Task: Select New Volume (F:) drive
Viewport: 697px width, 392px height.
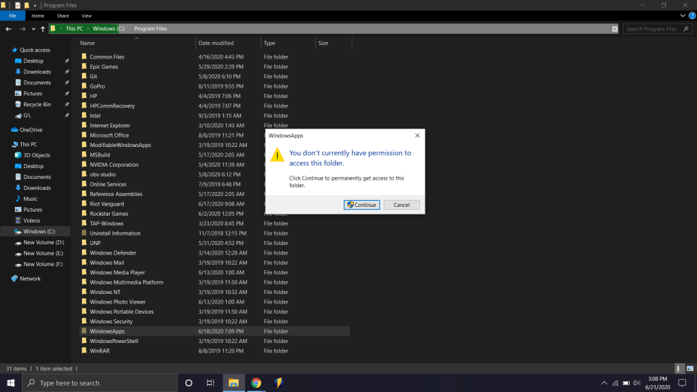Action: click(43, 265)
